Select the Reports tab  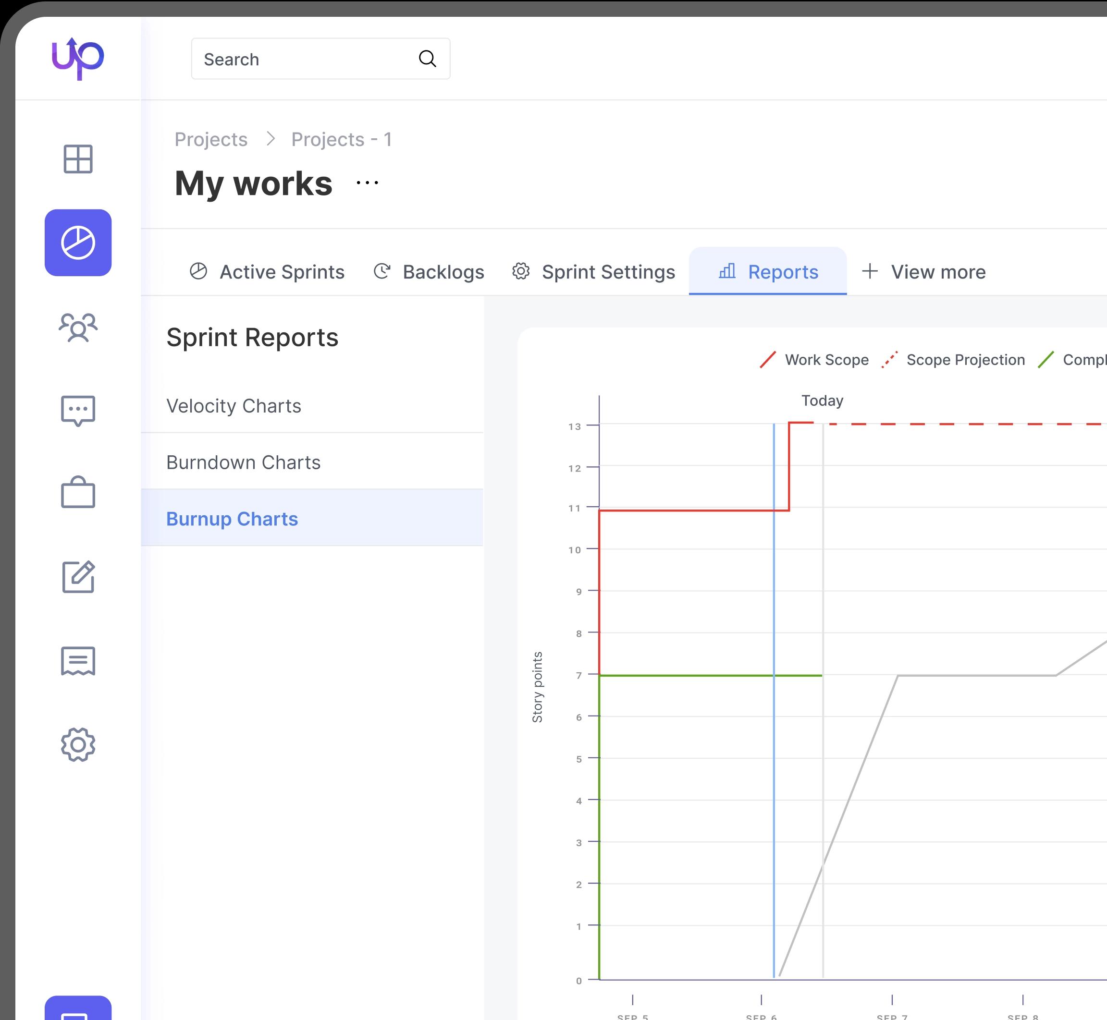pos(768,271)
